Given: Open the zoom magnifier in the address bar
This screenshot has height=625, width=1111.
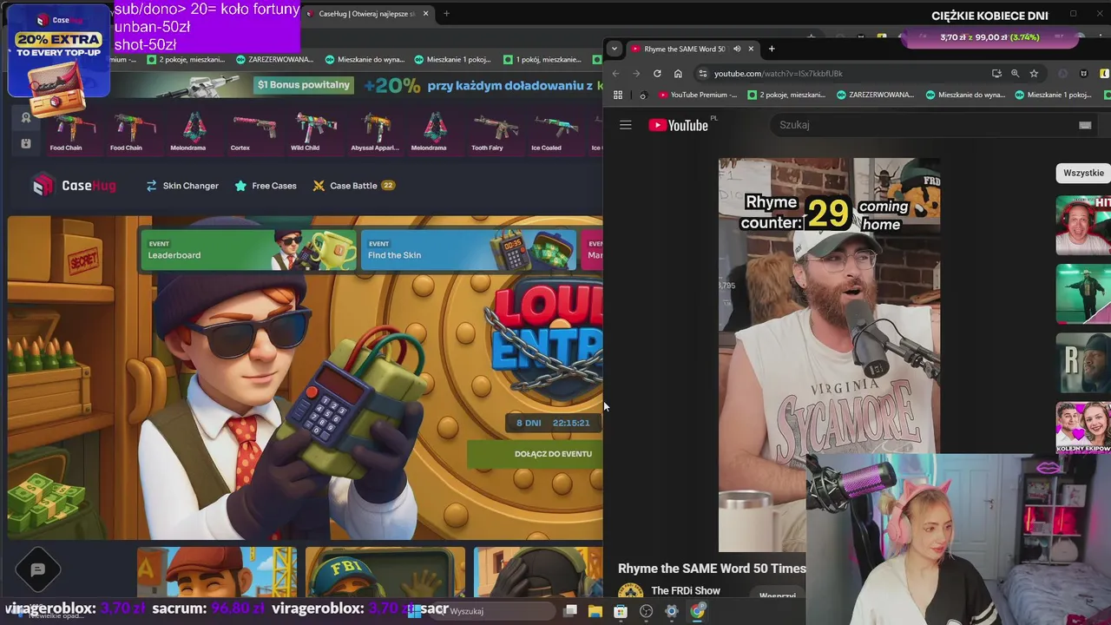Looking at the screenshot, I should pos(1015,74).
